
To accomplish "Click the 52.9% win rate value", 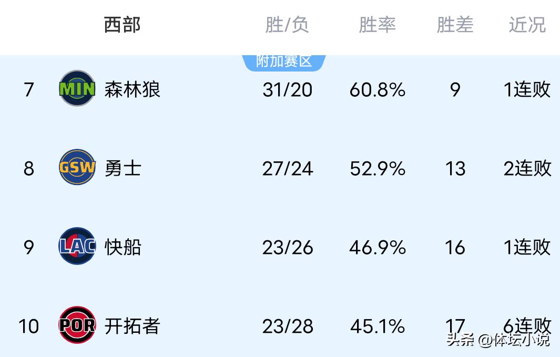I will click(x=377, y=169).
